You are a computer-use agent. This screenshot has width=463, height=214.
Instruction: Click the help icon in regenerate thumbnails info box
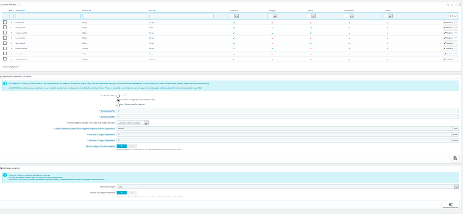[x=5, y=175]
